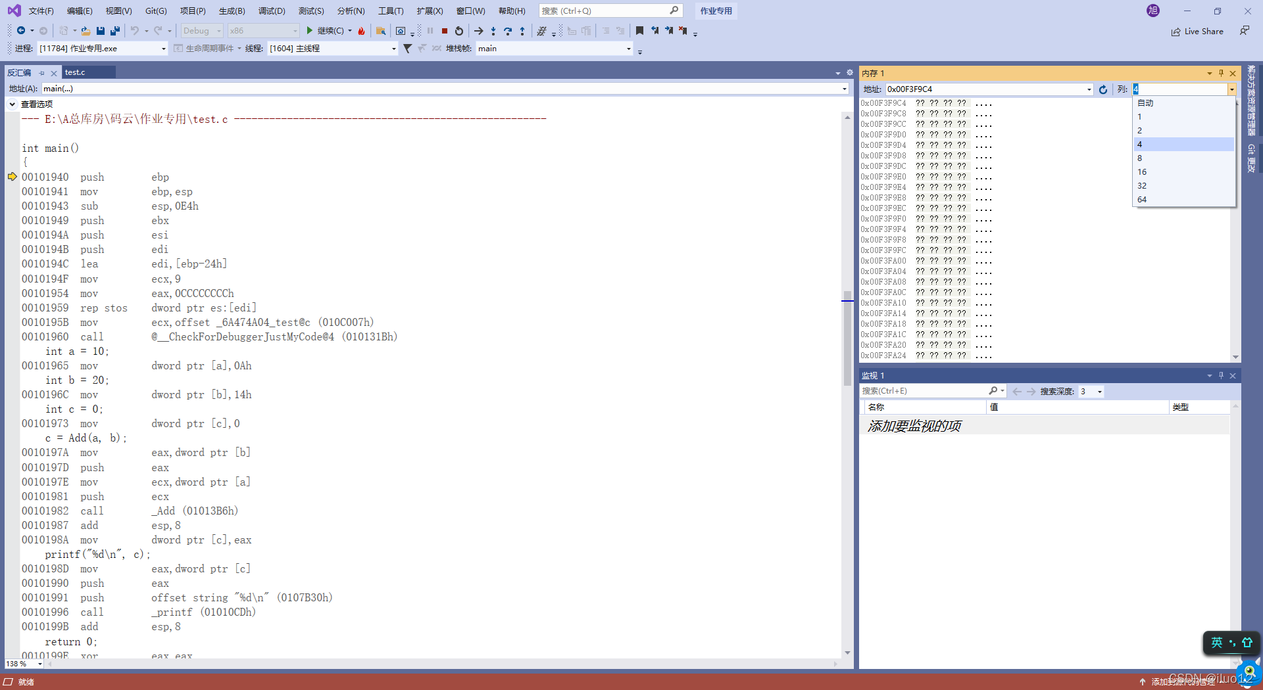Click the navigate backward arrow icon
This screenshot has height=690, width=1263.
tap(21, 30)
